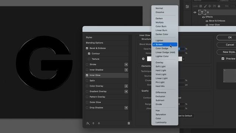236x133 pixels.
Task: Add another Inner Shadow with plus icon
Action: 126,70
